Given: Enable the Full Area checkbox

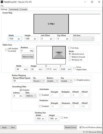Looking at the screenshot, I should pos(69,48).
